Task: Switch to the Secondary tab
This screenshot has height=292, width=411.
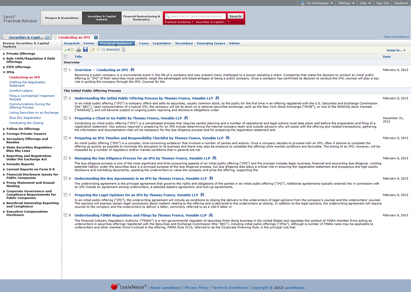Action: click(184, 43)
